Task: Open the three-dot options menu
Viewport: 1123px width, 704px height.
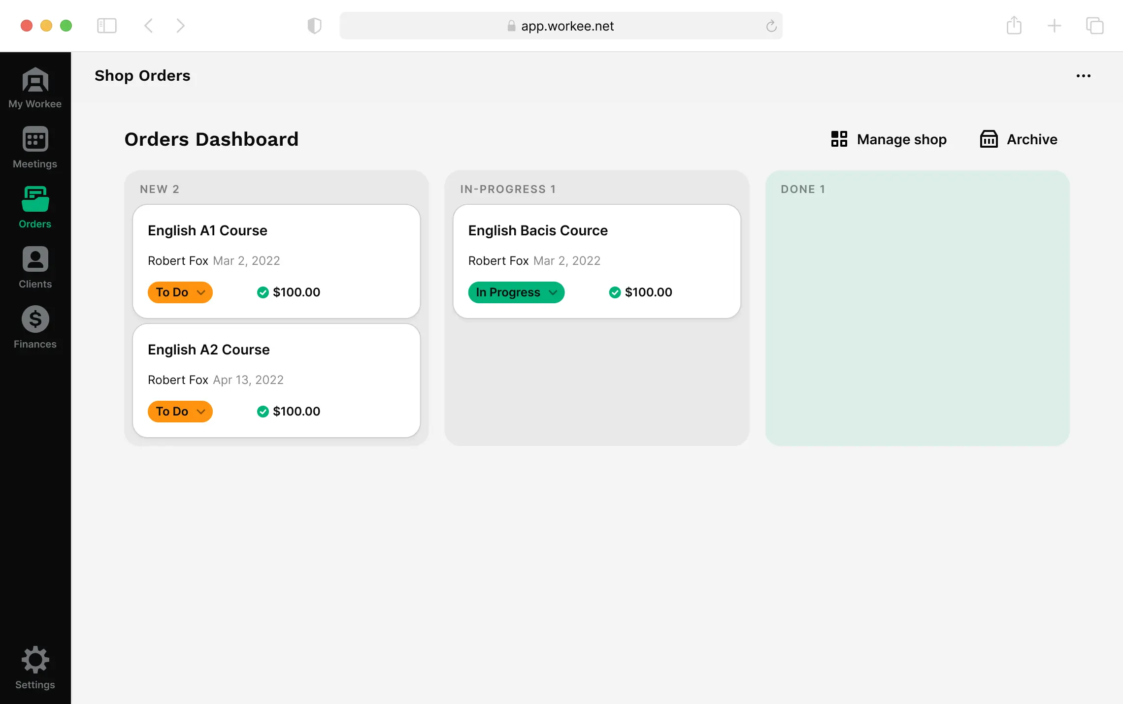Action: (x=1084, y=75)
